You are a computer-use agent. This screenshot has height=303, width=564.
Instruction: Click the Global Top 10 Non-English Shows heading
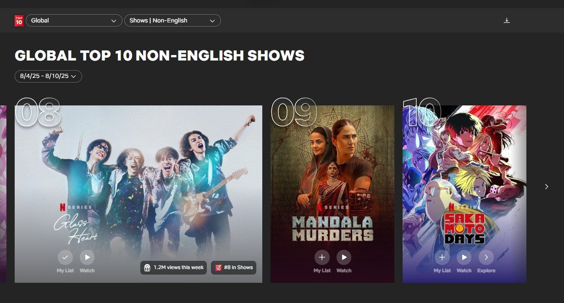click(160, 56)
